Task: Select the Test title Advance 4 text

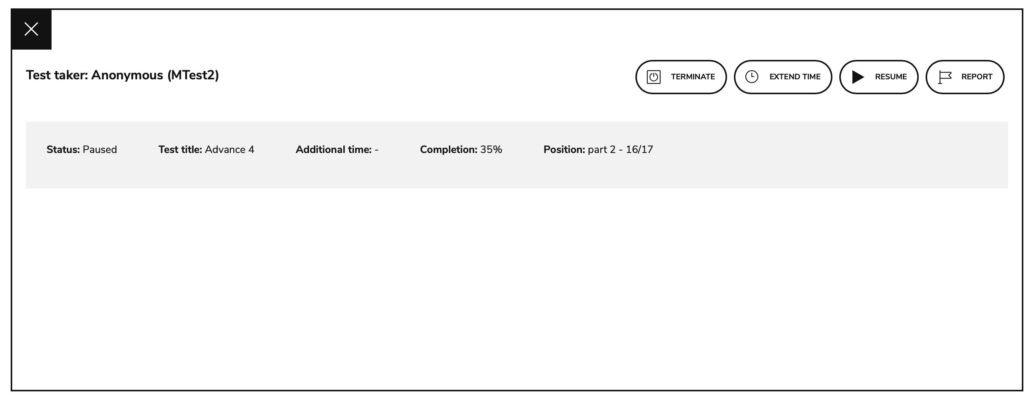Action: [207, 150]
